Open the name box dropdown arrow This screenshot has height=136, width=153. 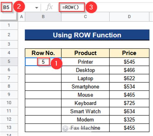click(37, 8)
